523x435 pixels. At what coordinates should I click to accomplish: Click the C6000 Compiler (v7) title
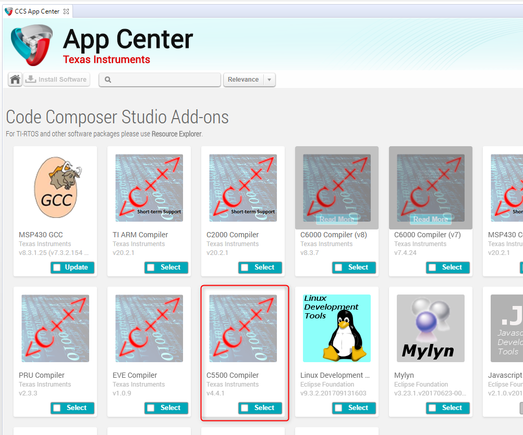(x=427, y=235)
